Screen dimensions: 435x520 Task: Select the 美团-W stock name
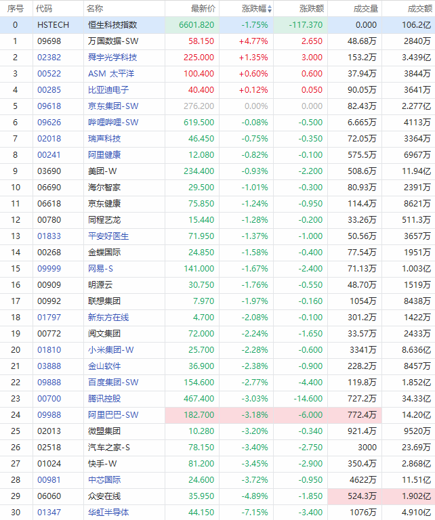coord(102,171)
